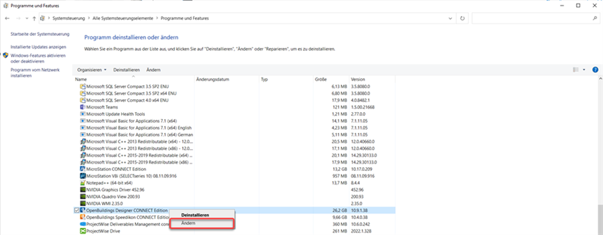Select the NVIDIA Graphics Driver 452.96 row
This screenshot has width=603, height=235.
tap(235, 190)
